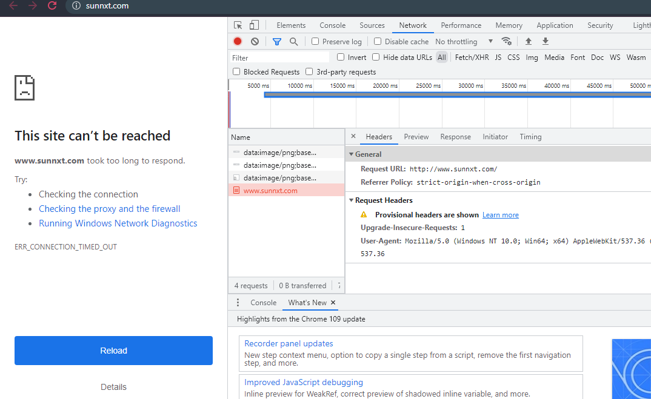Stop recording network log (red circle)
Image resolution: width=651 pixels, height=399 pixels.
(x=238, y=42)
